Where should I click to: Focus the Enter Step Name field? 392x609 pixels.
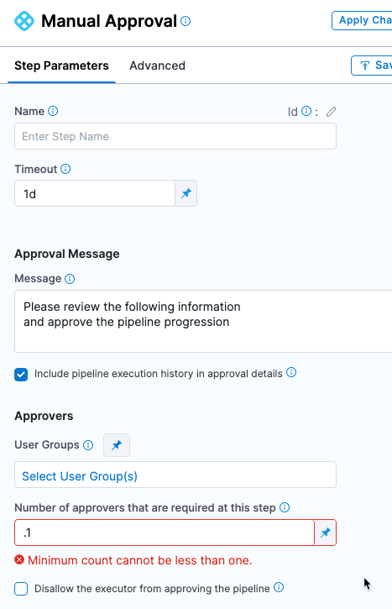click(x=175, y=136)
